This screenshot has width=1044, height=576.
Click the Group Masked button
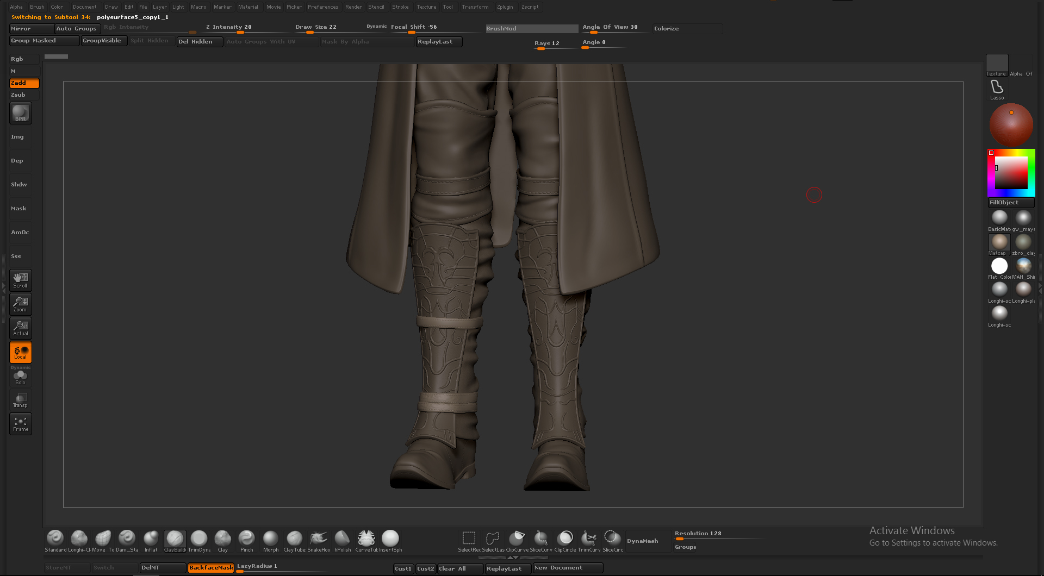coord(45,41)
